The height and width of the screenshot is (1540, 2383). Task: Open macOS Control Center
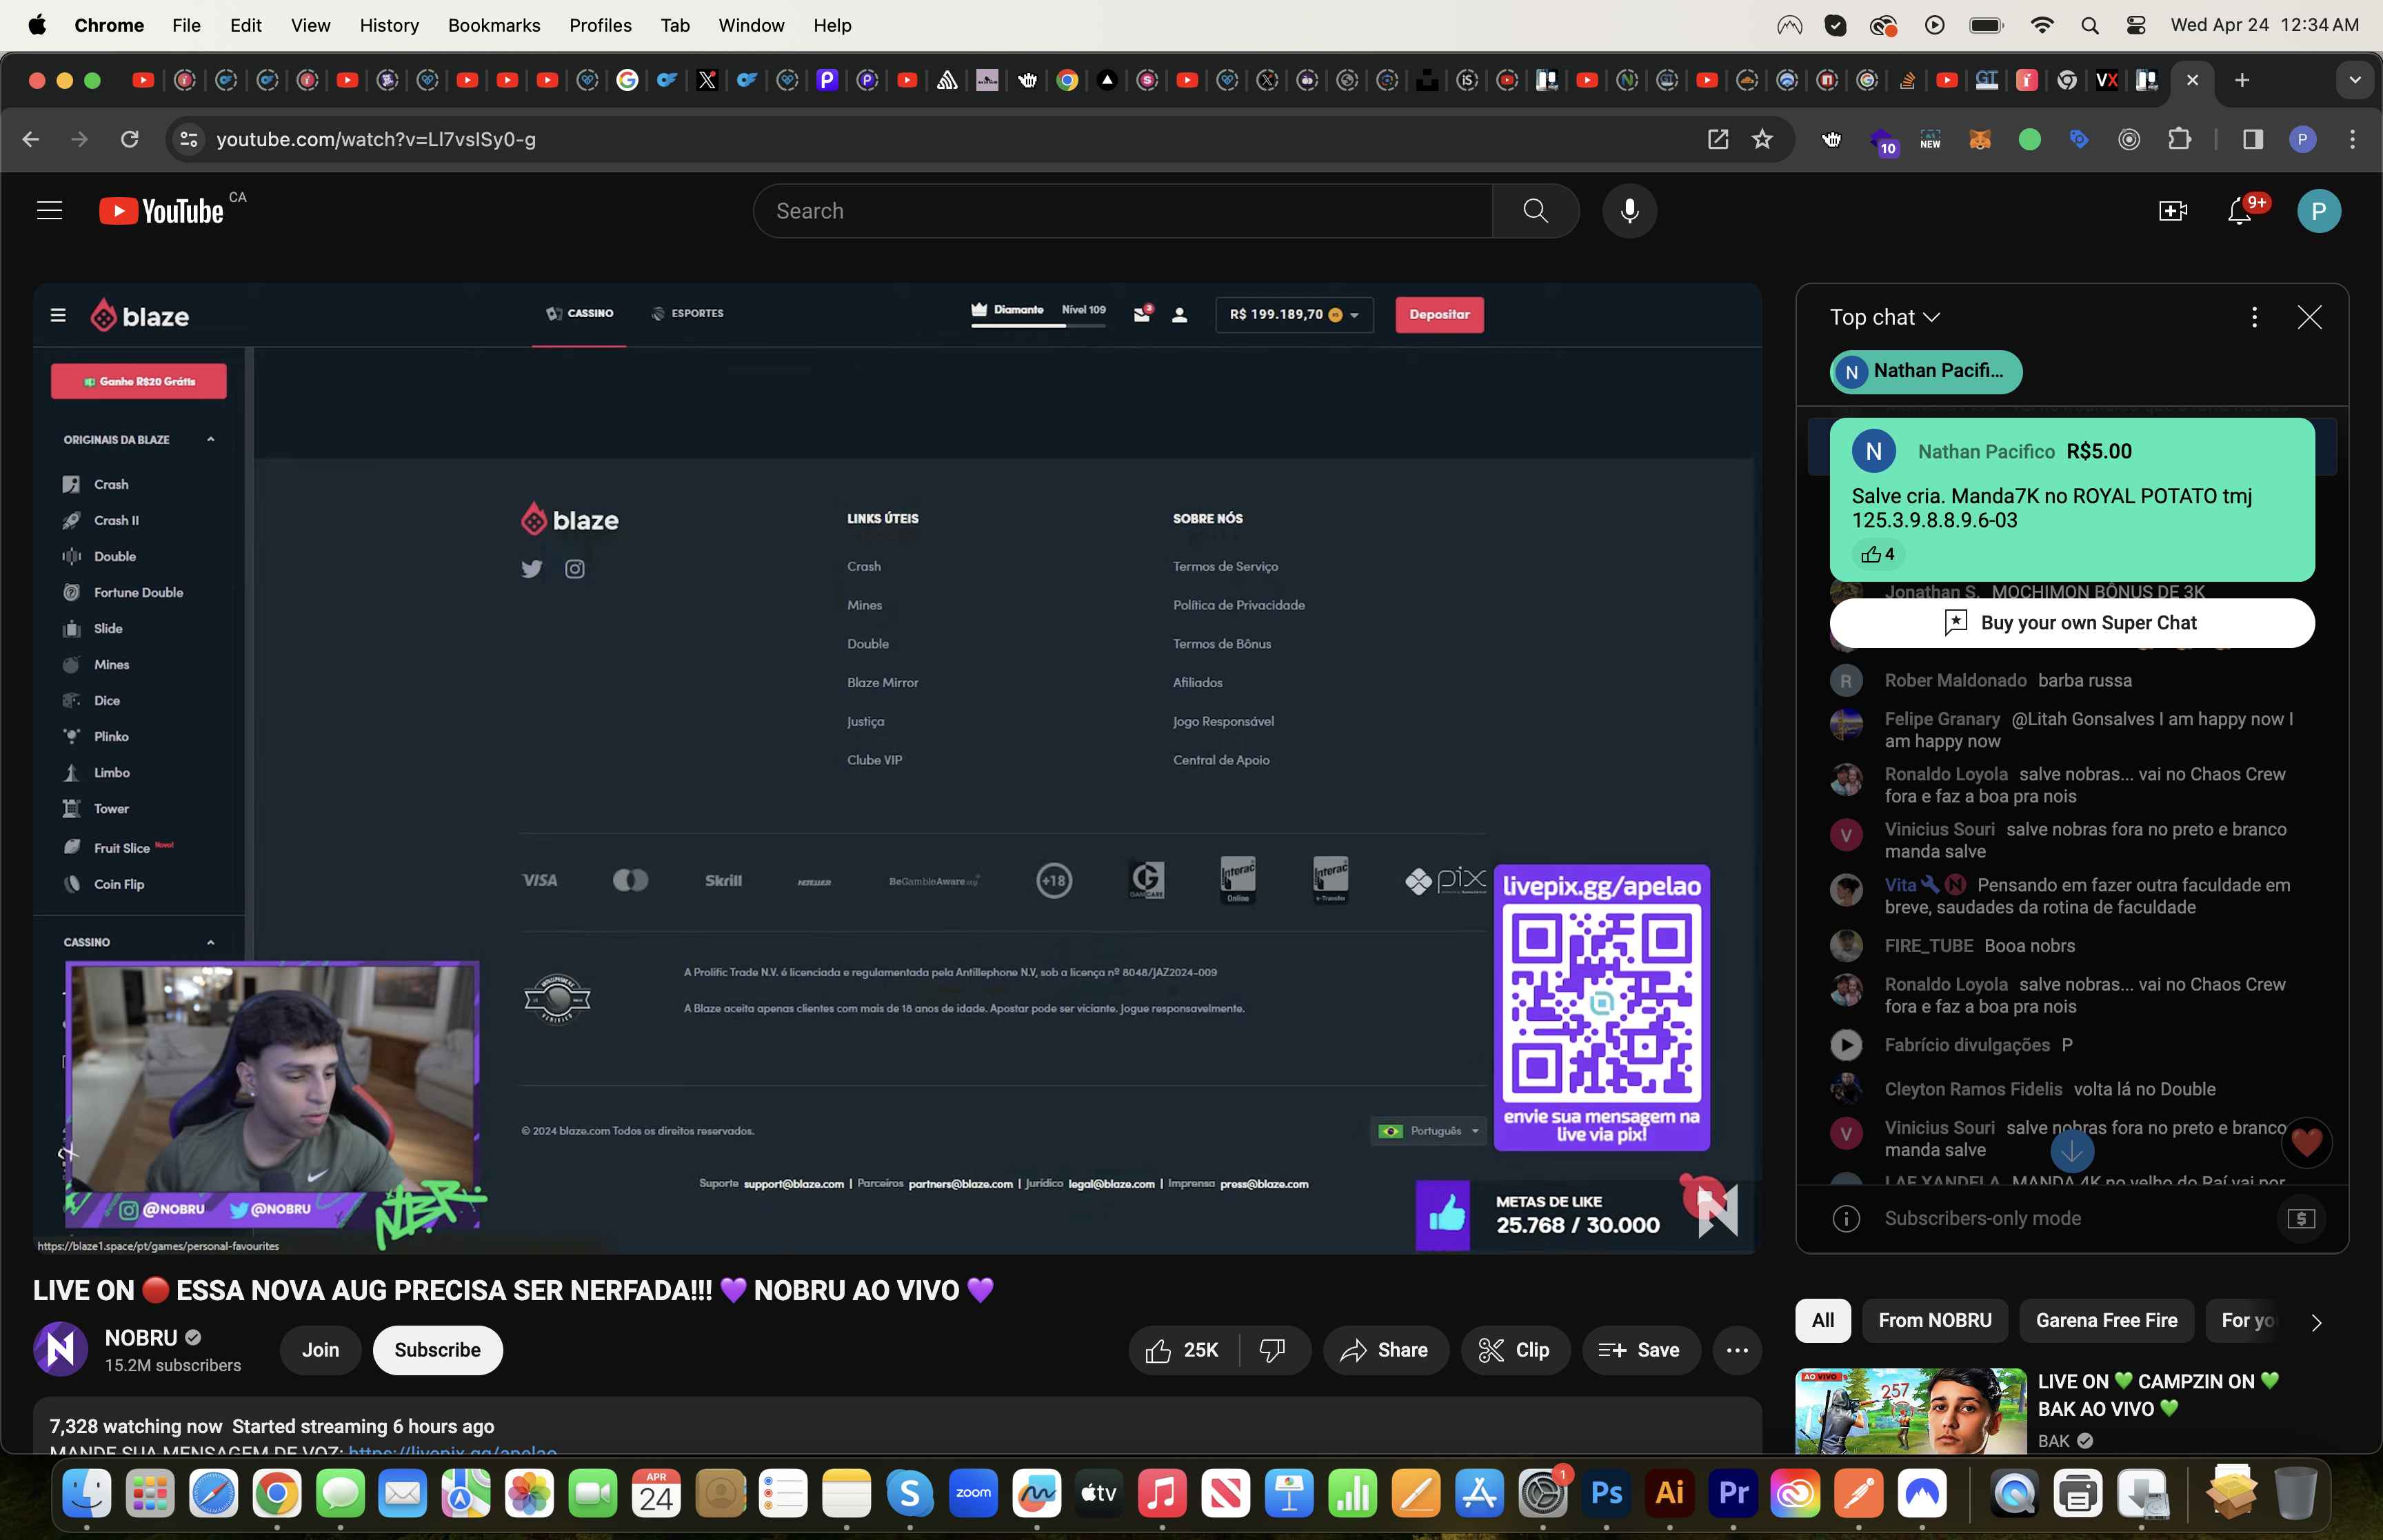[x=2135, y=25]
